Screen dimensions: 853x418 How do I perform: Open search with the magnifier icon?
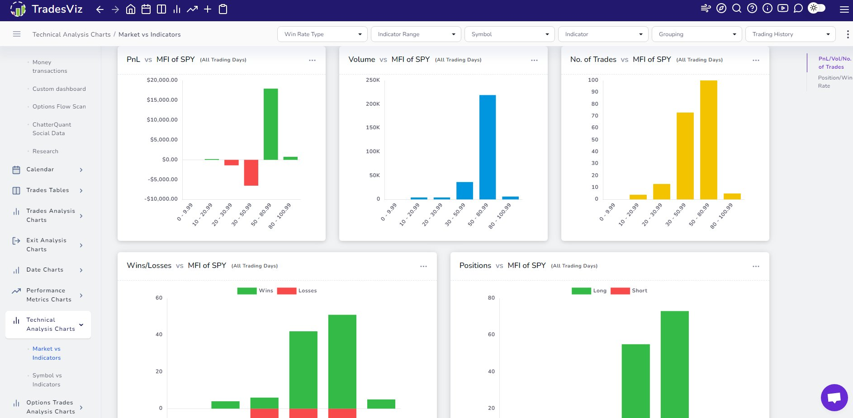pyautogui.click(x=737, y=8)
